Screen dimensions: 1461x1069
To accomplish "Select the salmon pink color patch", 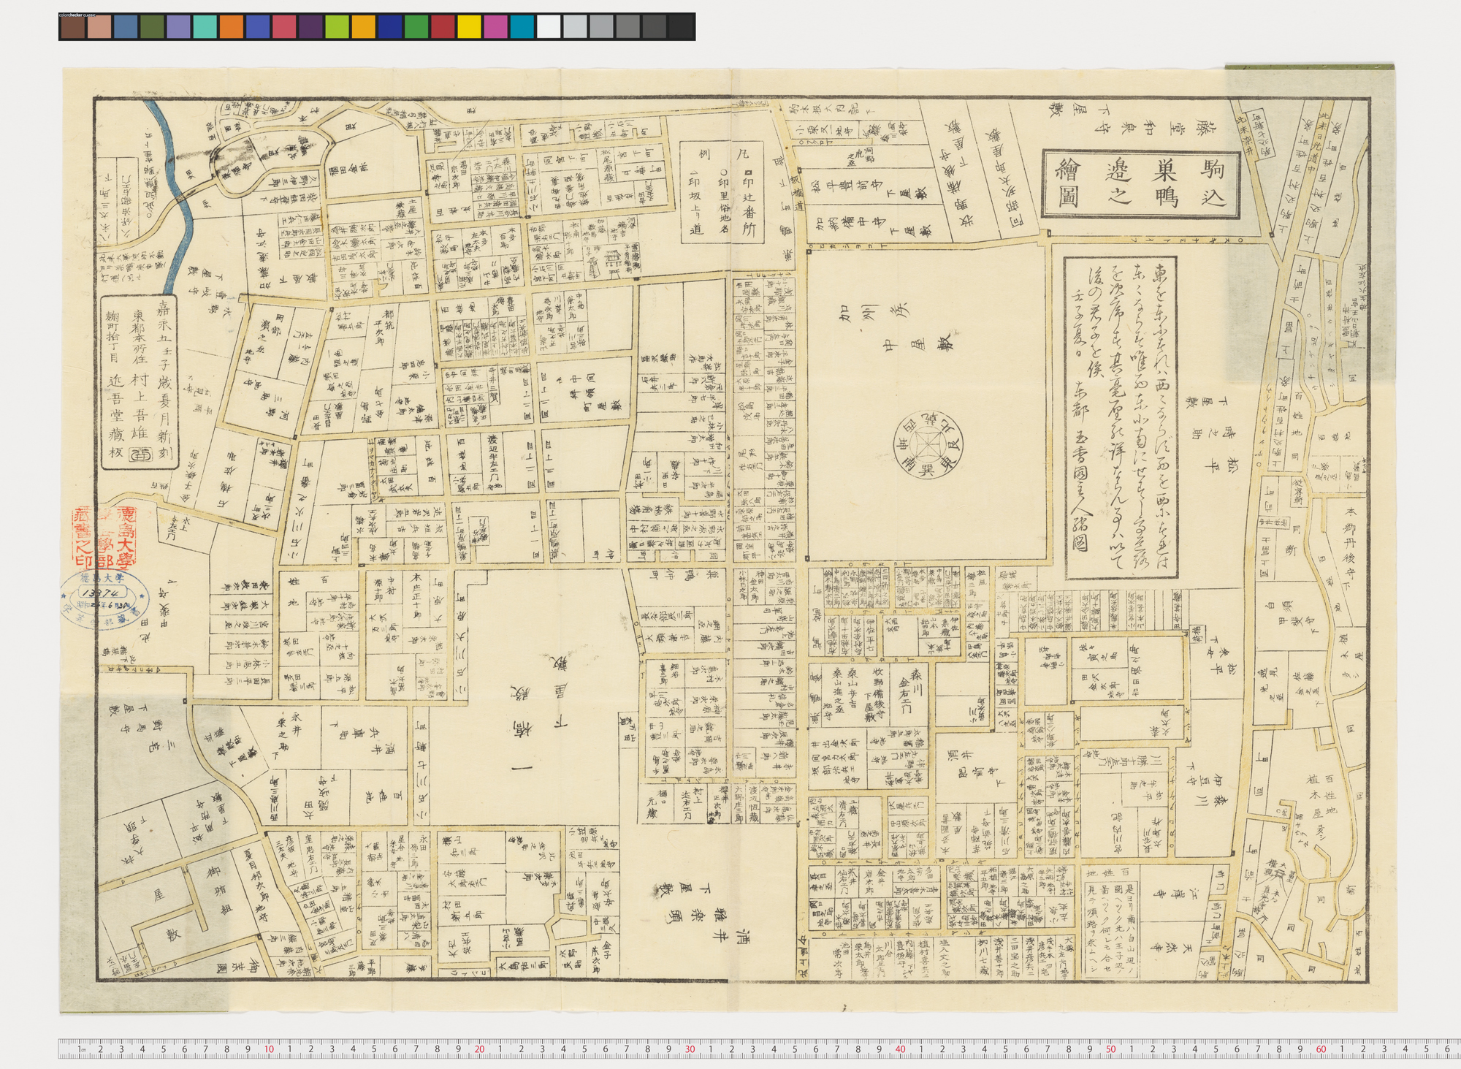I will [99, 28].
